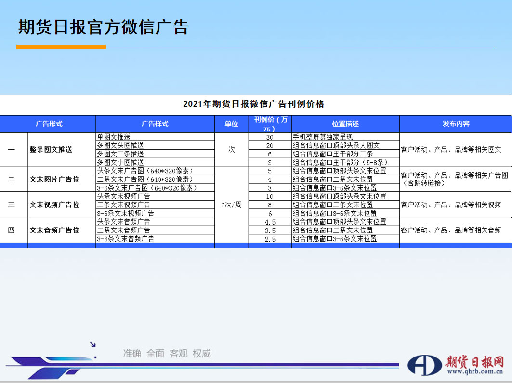Select the 广告样式 column header
Screen dimensions: 512x383
(x=155, y=124)
